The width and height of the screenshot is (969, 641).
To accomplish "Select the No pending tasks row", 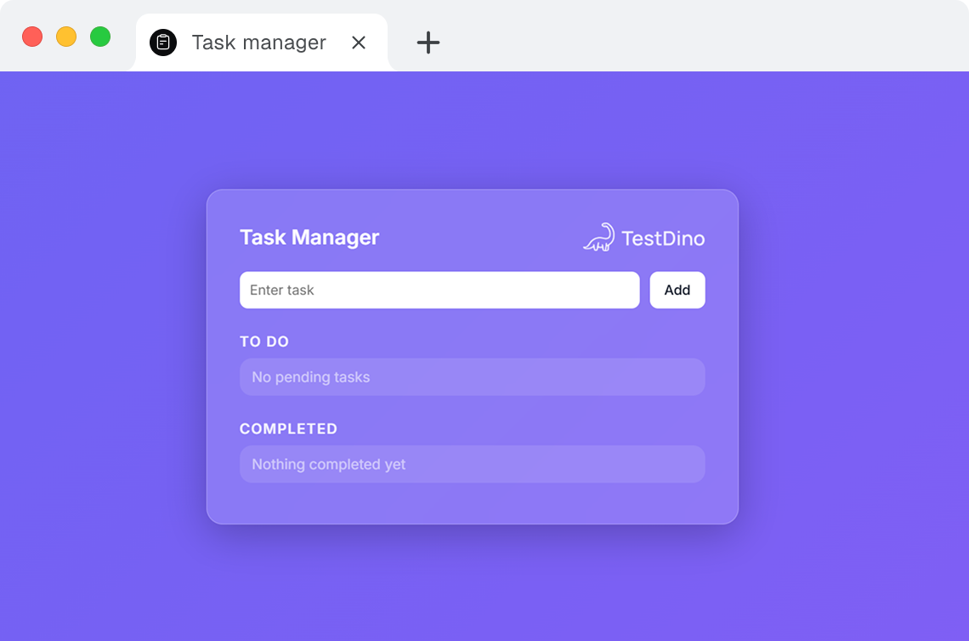I will point(472,377).
